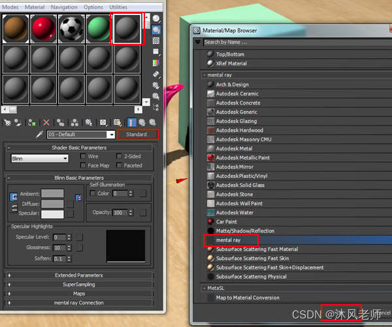Open the Navigation menu

[64, 7]
